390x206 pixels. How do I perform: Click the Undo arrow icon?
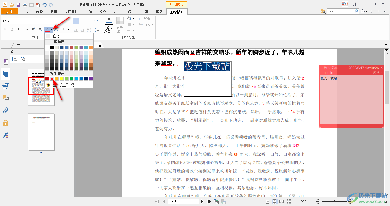44,5
